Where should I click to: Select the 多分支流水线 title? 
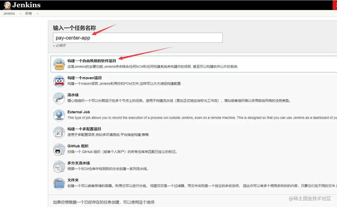pos(79,163)
